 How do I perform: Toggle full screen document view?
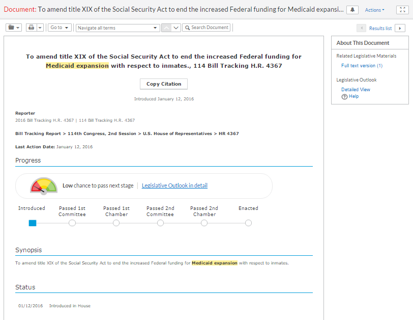point(402,10)
